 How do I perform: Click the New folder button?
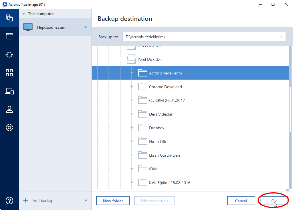pyautogui.click(x=113, y=201)
